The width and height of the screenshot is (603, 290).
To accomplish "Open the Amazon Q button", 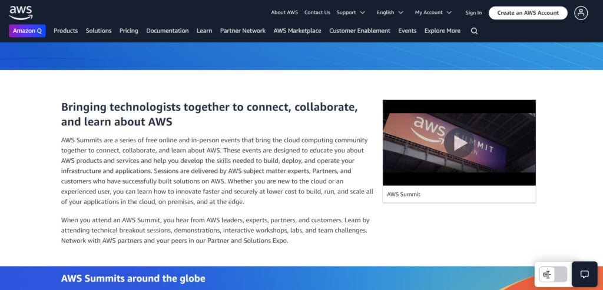I will [27, 31].
